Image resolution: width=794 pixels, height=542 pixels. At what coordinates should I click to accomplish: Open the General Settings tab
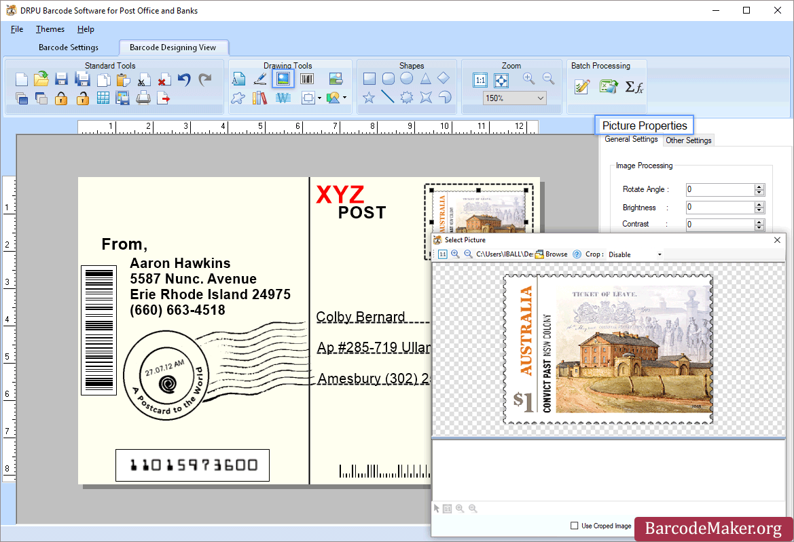631,140
